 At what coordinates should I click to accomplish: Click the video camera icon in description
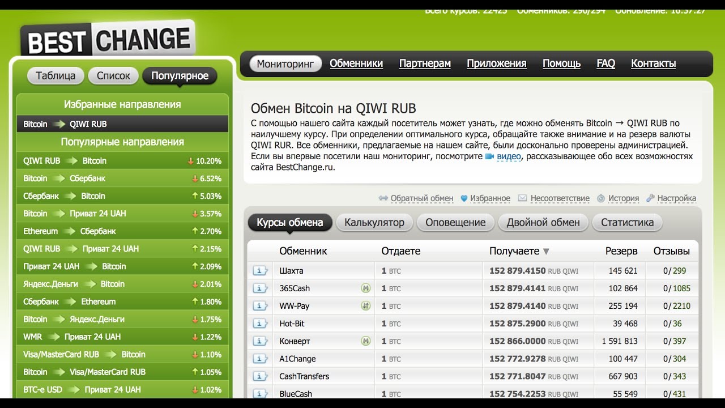pos(490,156)
